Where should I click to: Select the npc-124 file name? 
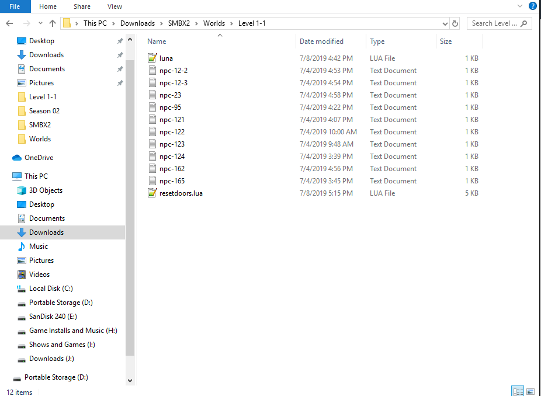172,157
